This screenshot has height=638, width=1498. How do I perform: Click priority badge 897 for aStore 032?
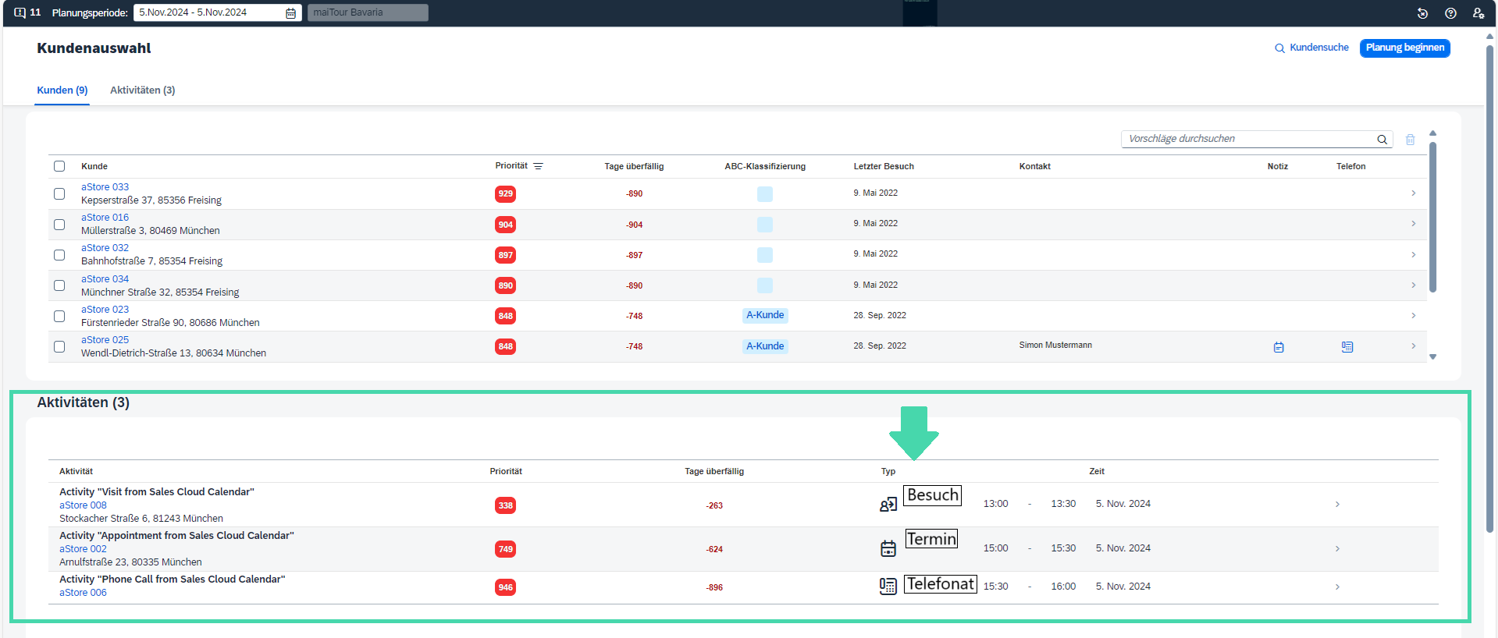click(x=506, y=255)
